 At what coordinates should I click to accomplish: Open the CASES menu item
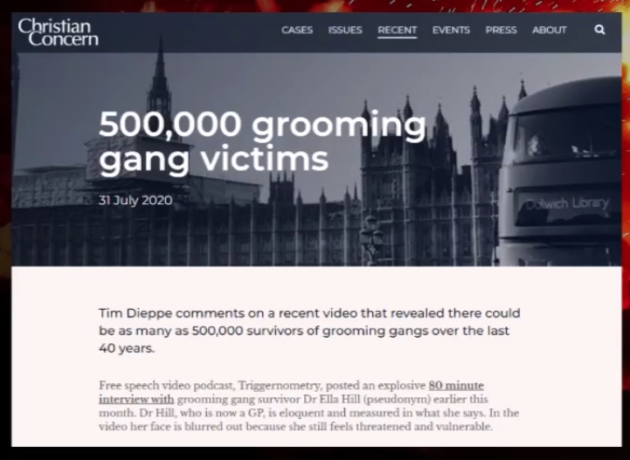297,30
